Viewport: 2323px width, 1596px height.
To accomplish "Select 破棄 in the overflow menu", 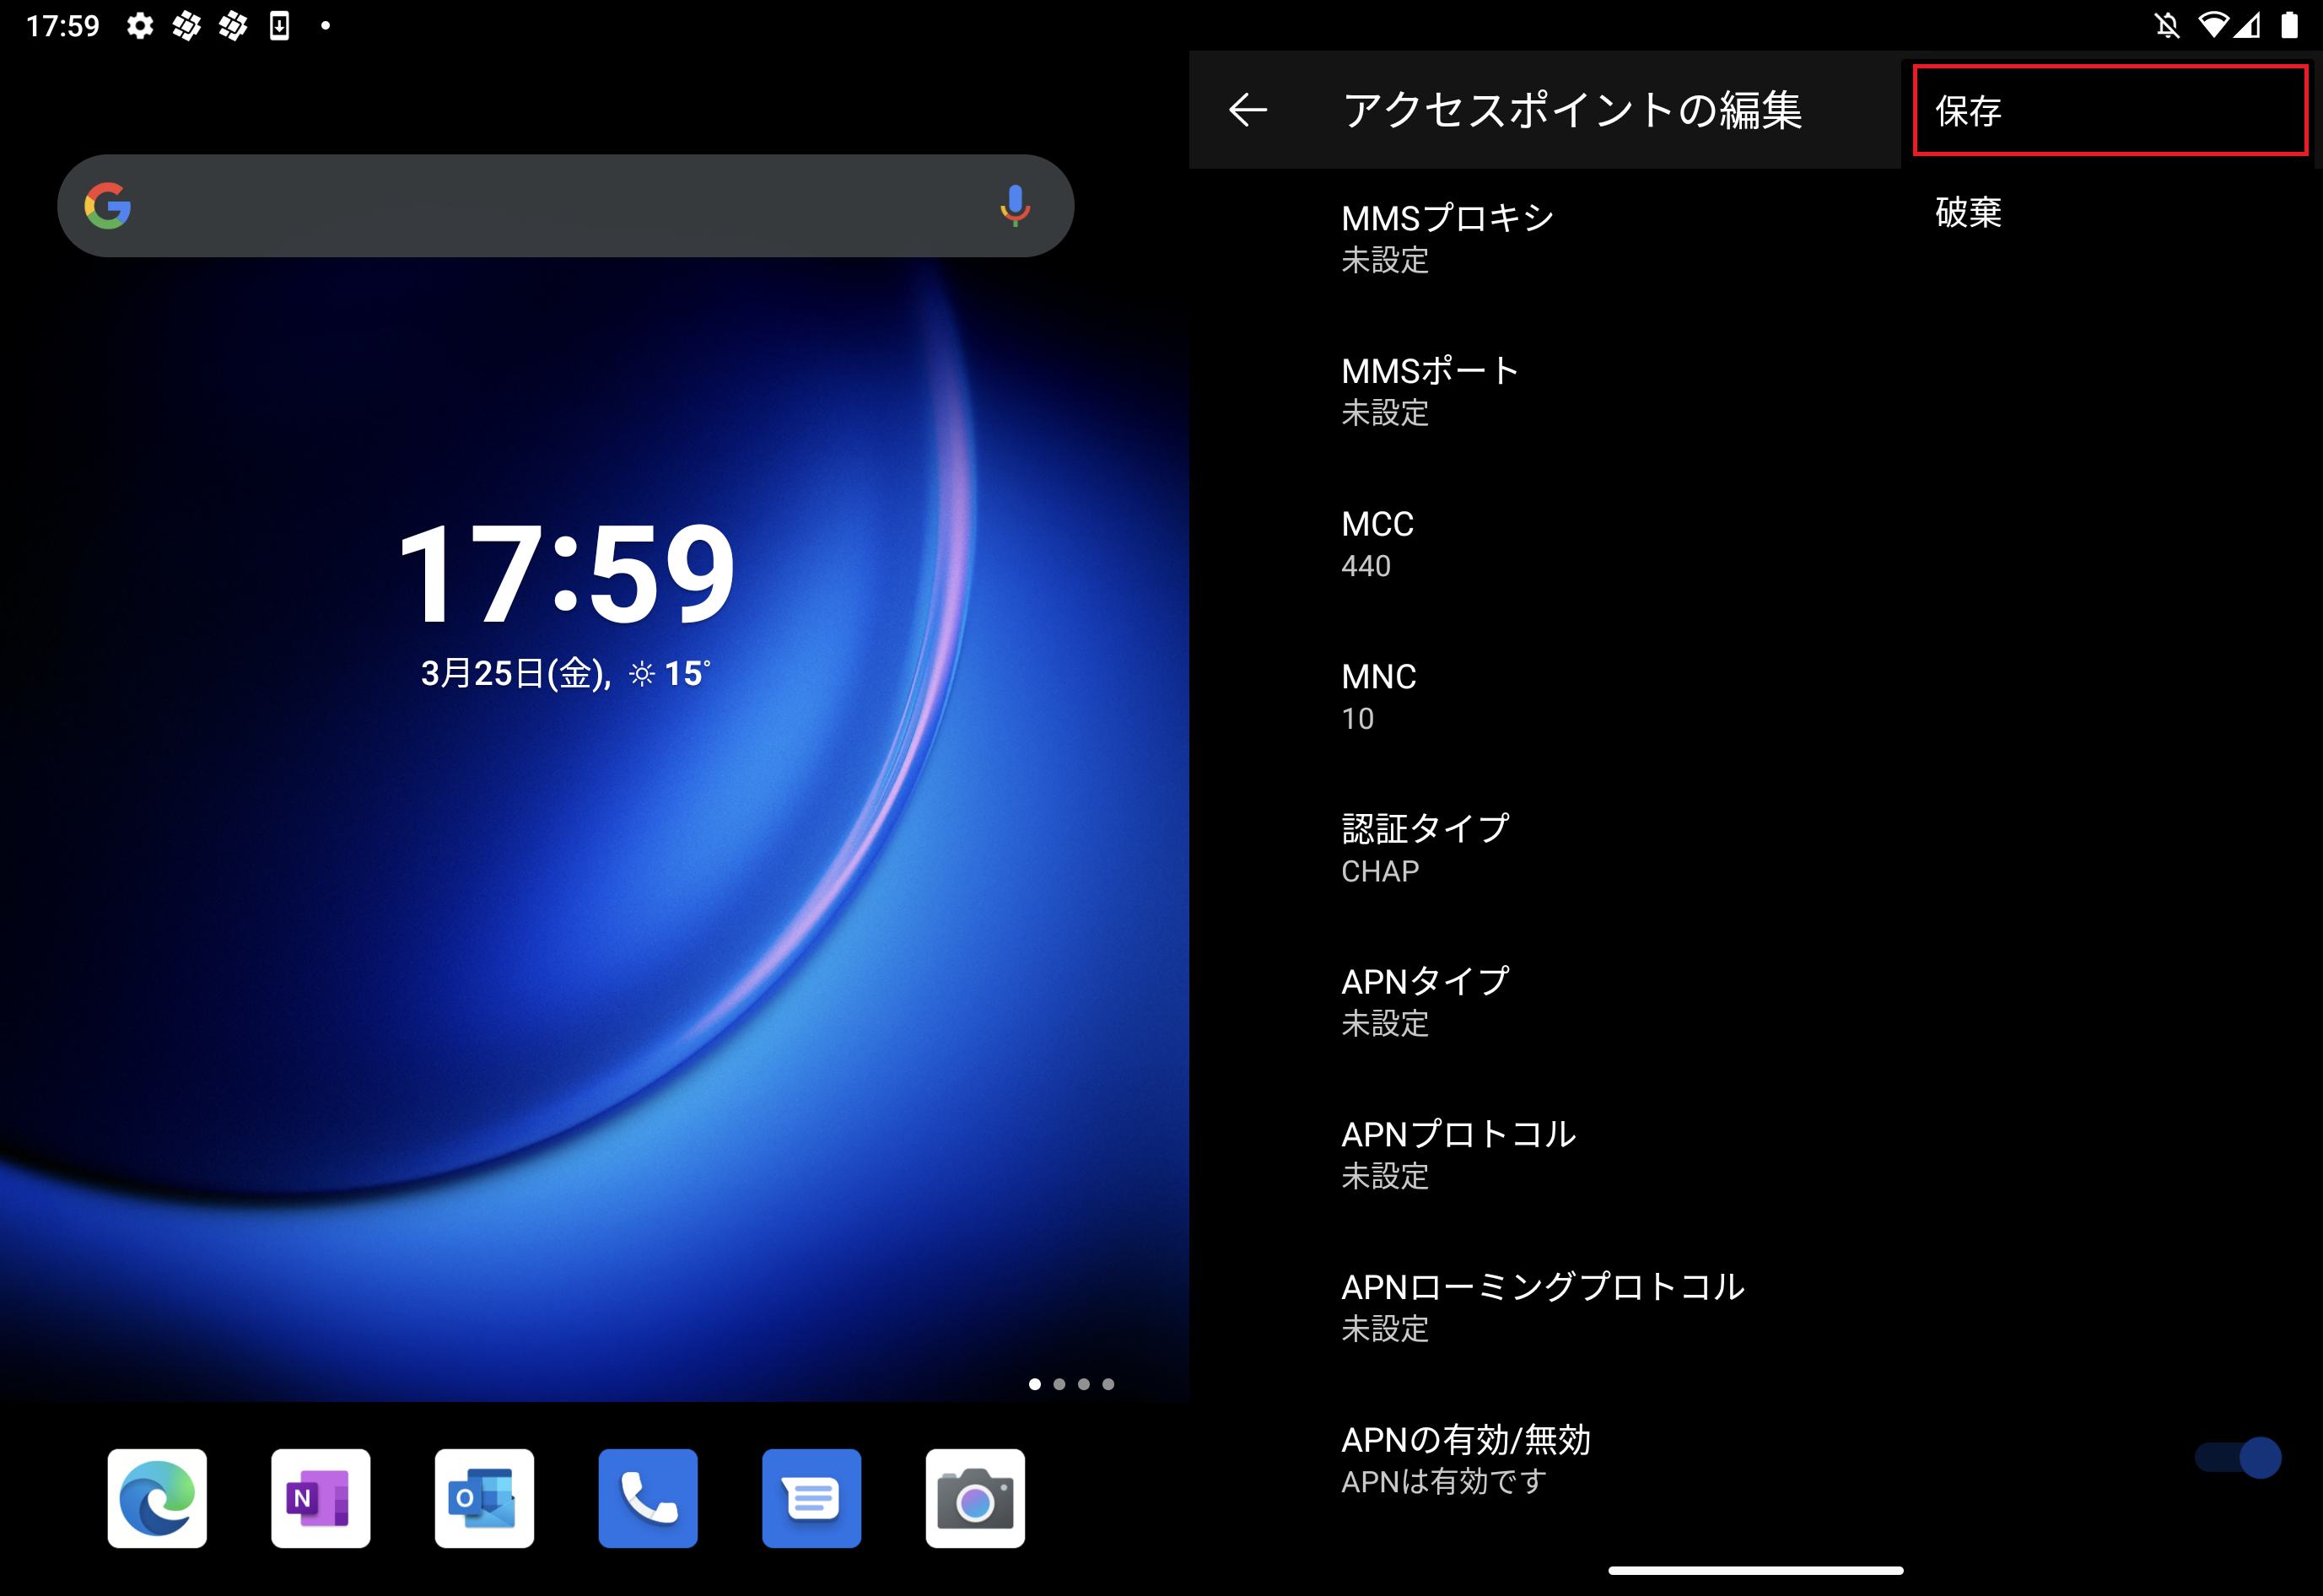I will coord(2109,212).
